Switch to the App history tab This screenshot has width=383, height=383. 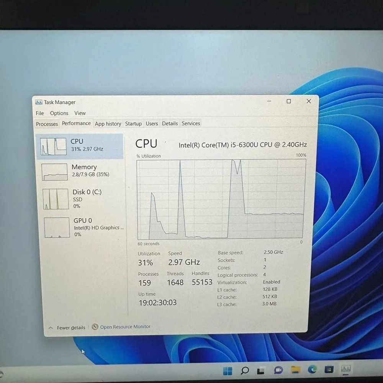tap(108, 124)
